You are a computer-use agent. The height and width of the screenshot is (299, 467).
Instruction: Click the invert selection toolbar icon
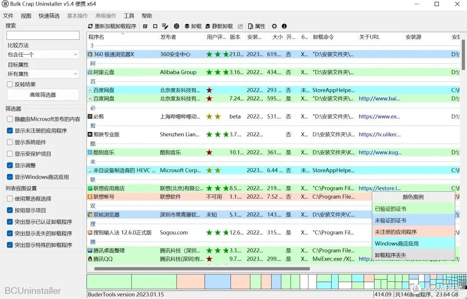[x=165, y=26]
